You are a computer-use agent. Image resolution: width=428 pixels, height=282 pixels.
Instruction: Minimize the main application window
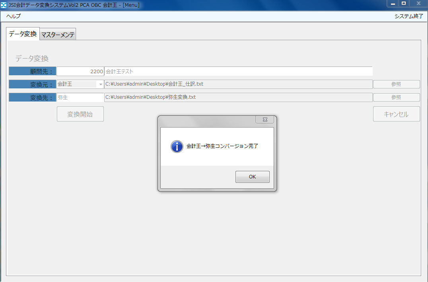pos(393,4)
